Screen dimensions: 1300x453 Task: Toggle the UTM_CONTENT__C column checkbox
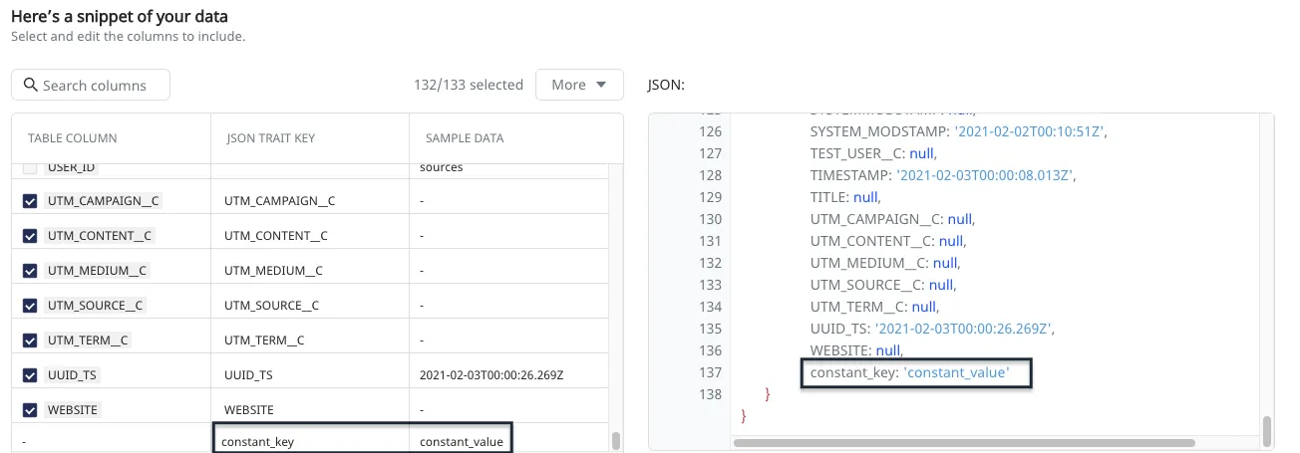pos(30,236)
